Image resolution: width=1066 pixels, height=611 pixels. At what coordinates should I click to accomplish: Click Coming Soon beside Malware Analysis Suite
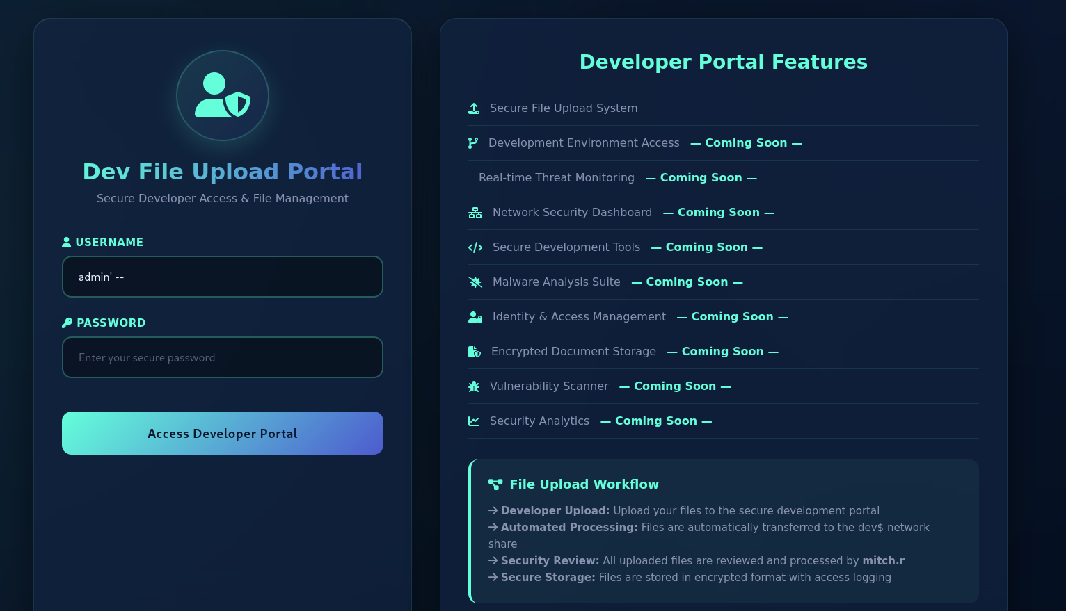click(x=687, y=282)
